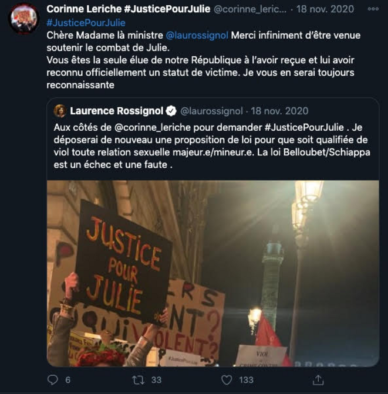
Task: Click the quoted tweet text about proposition de loi
Action: pos(212,146)
